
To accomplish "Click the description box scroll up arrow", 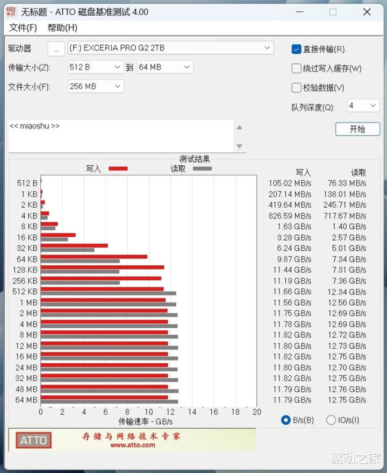I will (239, 128).
